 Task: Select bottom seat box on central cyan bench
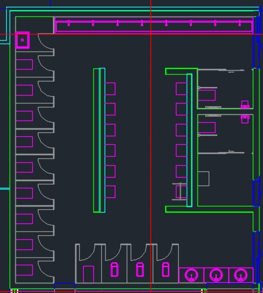[110, 192]
